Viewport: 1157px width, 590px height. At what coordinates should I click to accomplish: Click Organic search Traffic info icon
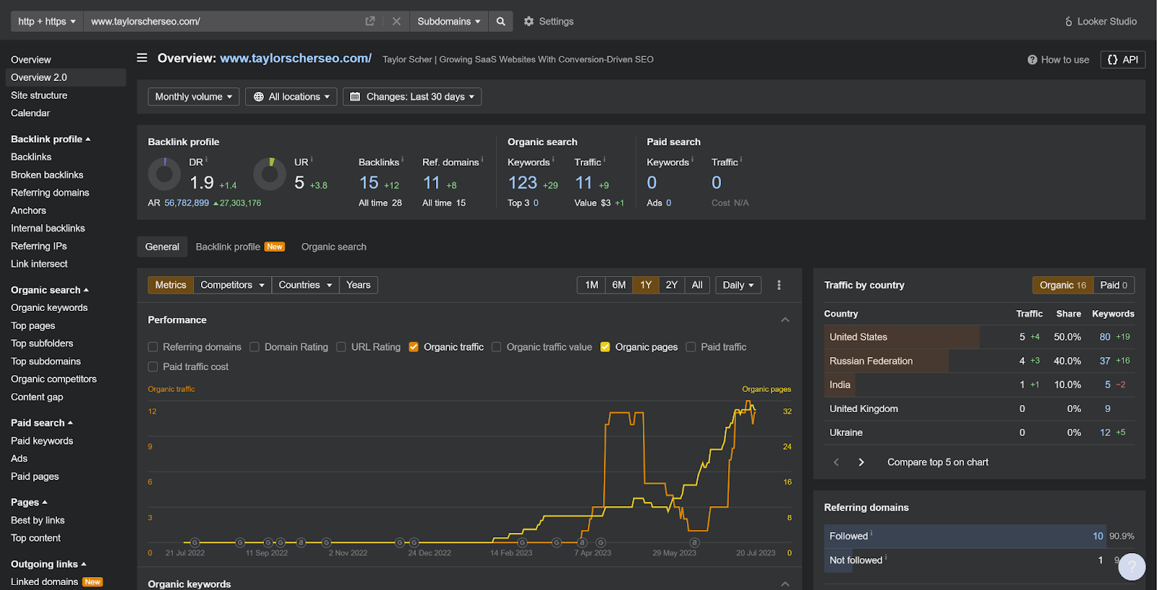604,159
